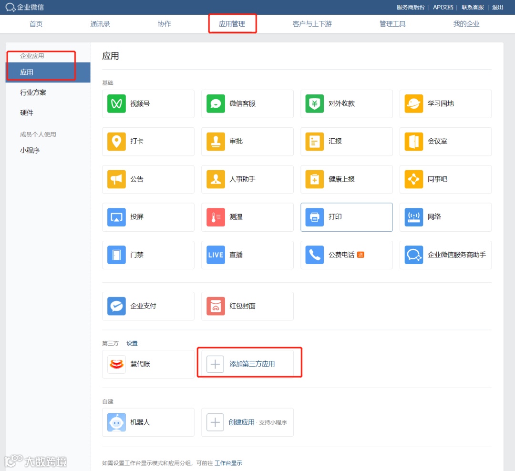Click the 公告 megaphone icon
Viewport: 515px width, 471px height.
pos(116,179)
